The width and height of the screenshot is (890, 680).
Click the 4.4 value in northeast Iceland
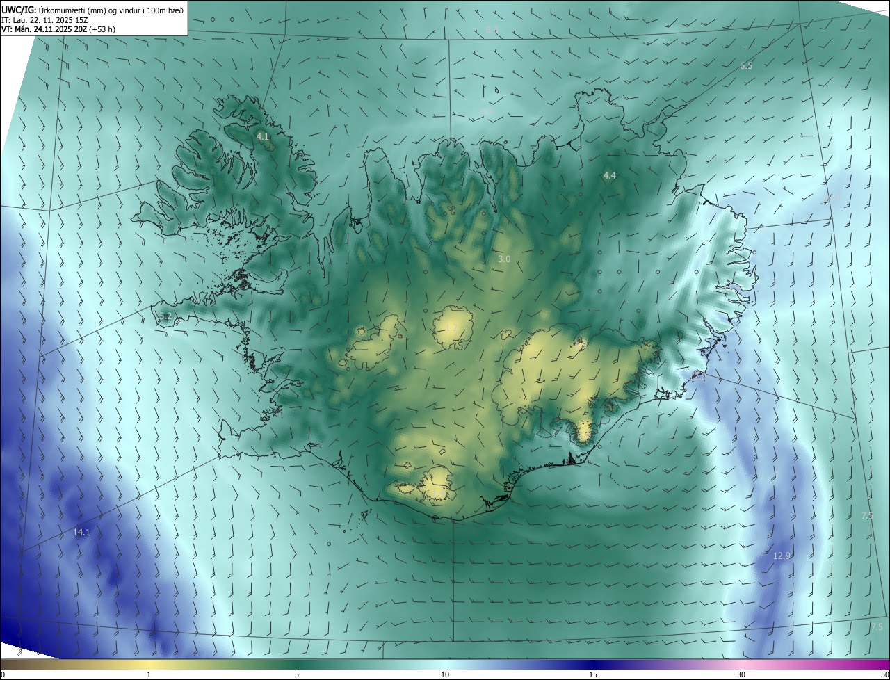tap(610, 176)
